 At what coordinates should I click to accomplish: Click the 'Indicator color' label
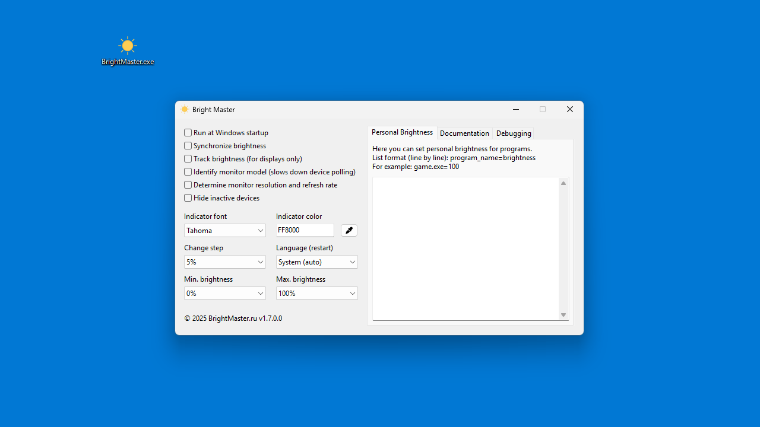click(x=299, y=216)
